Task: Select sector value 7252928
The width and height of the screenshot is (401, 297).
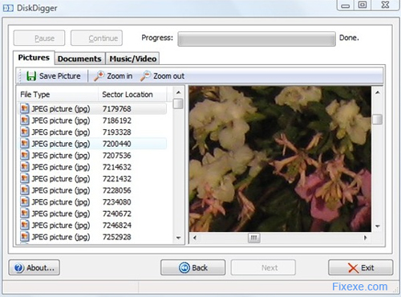Action: pyautogui.click(x=117, y=237)
